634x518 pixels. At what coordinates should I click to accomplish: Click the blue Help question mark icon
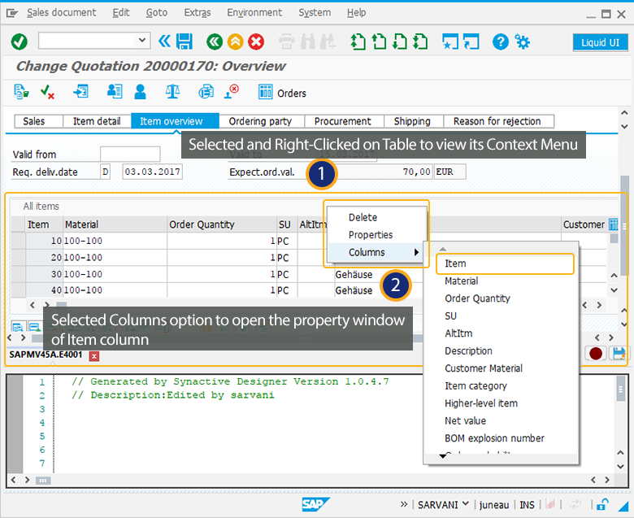(x=500, y=41)
